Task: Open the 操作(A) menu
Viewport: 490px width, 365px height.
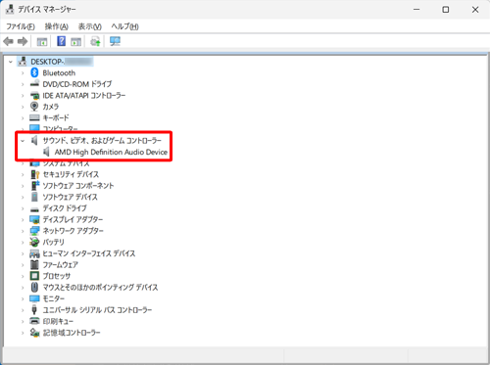Action: pos(57,26)
